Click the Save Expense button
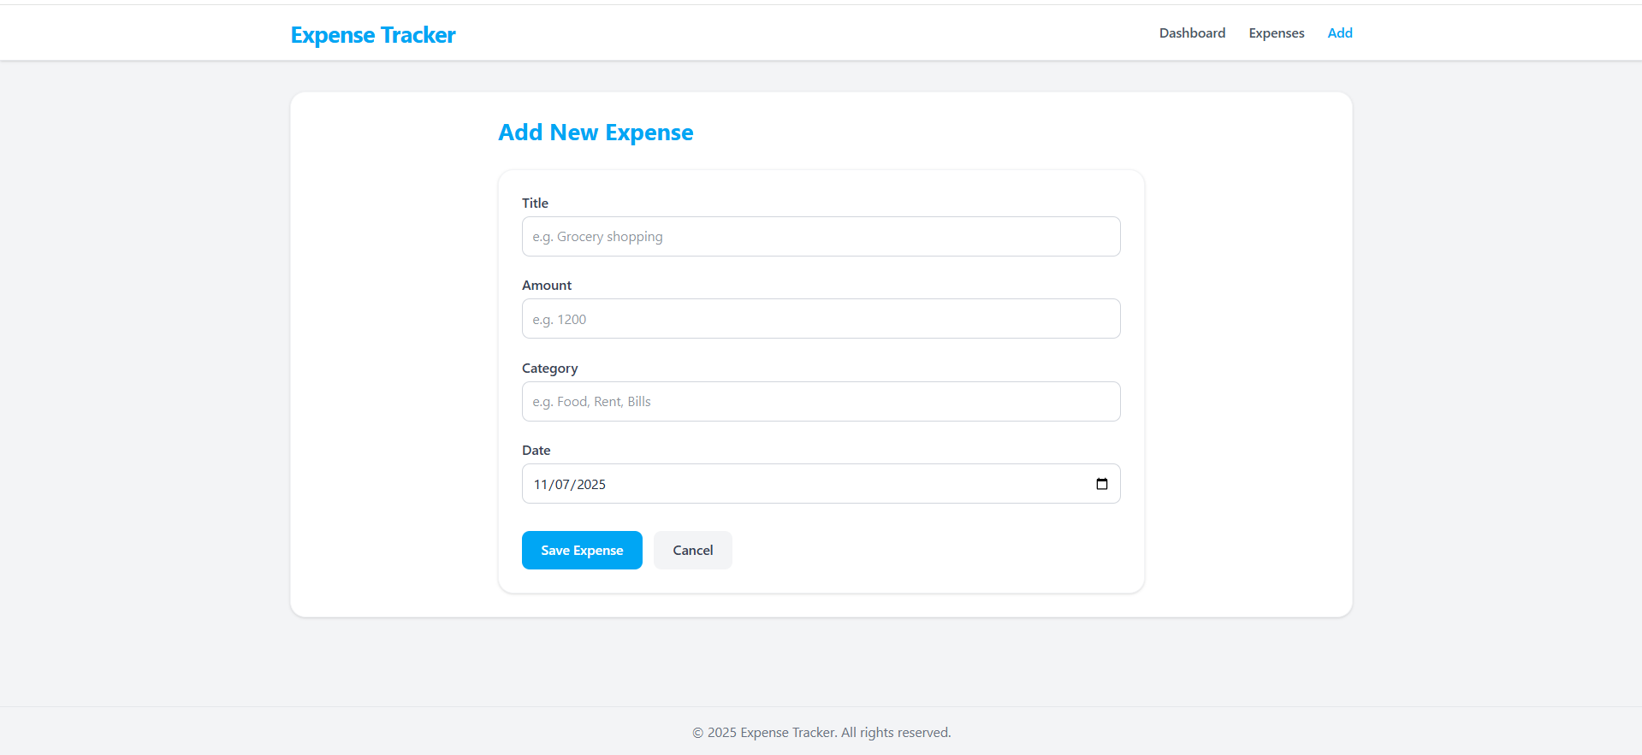Screen dimensions: 1642x755 [x=581, y=550]
